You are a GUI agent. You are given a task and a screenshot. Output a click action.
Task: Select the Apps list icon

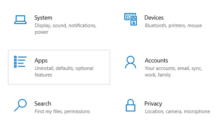(x=20, y=62)
